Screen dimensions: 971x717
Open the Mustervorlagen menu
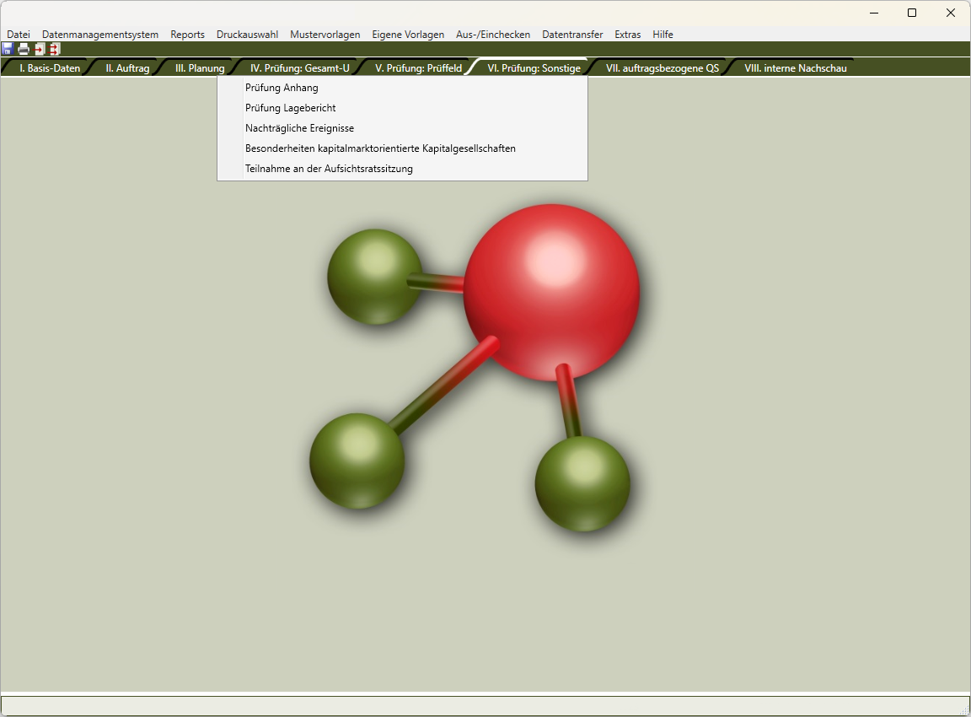click(325, 35)
